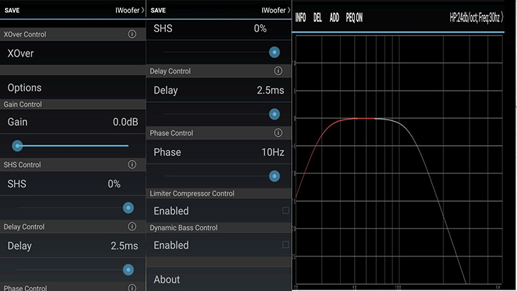Open XOver Control info icon in left panel
The image size is (517, 291).
pyautogui.click(x=132, y=34)
